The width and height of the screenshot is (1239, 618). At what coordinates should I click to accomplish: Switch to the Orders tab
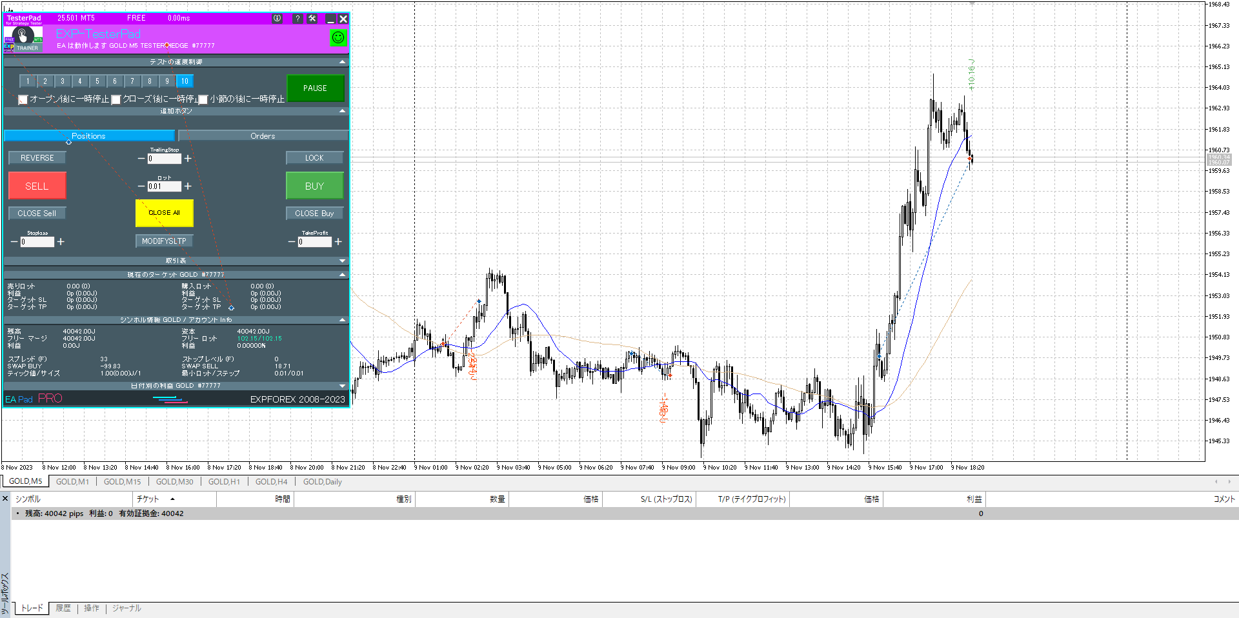[263, 136]
